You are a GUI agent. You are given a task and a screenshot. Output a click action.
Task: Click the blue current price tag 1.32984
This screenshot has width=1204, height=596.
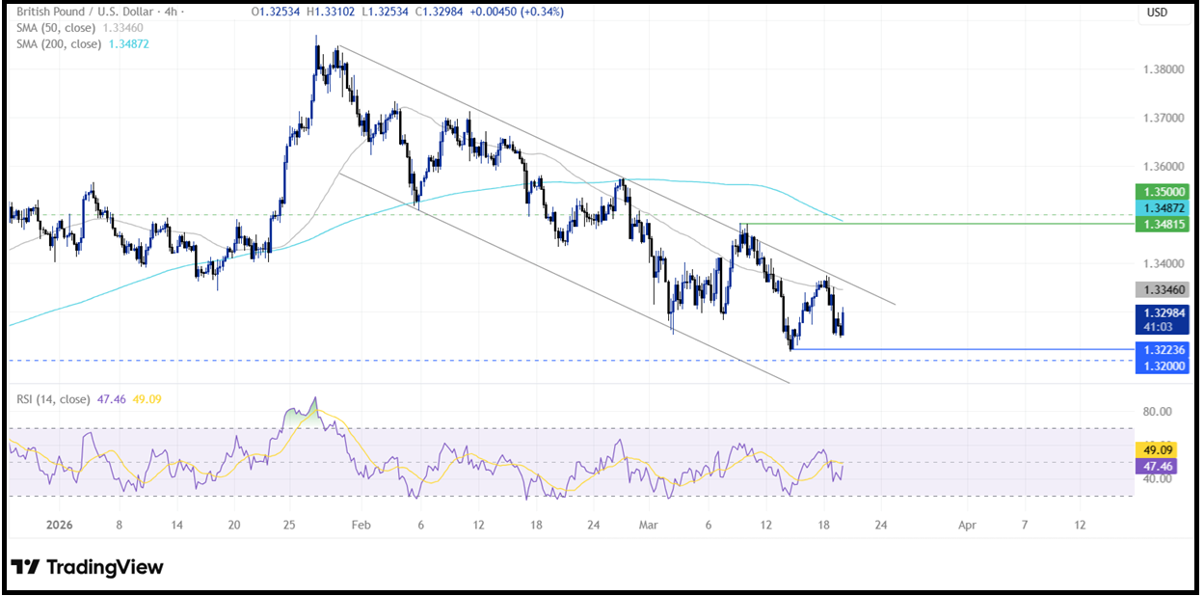[1164, 312]
